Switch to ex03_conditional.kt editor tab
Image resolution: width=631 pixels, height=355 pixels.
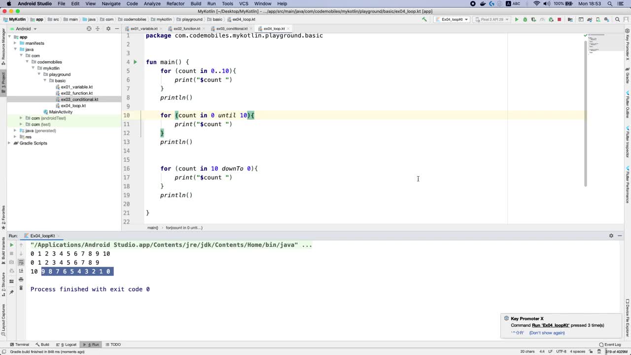pos(232,29)
